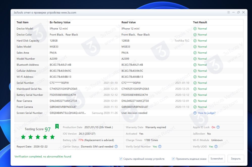This screenshot has height=167, width=252.
Task: Click ex-factory rear camera serial DNL0492271AMC2T3X
Action: 63,101
